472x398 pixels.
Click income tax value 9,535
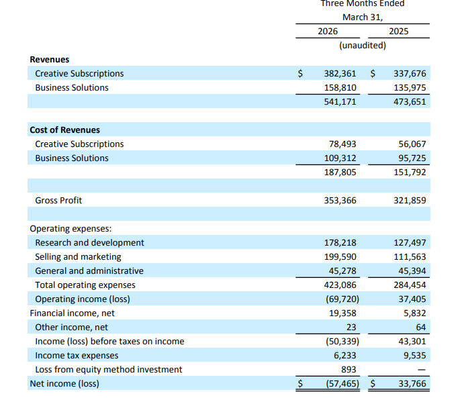tap(414, 356)
